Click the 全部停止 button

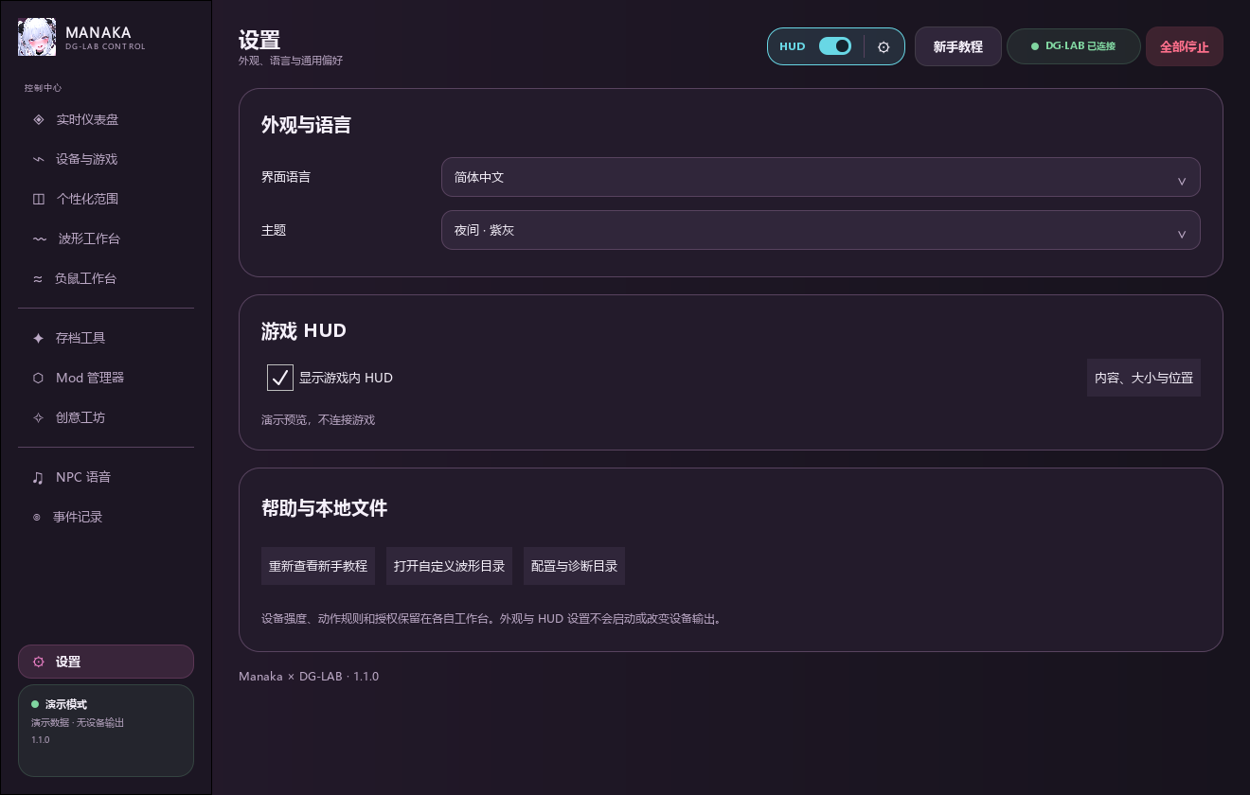coord(1185,46)
